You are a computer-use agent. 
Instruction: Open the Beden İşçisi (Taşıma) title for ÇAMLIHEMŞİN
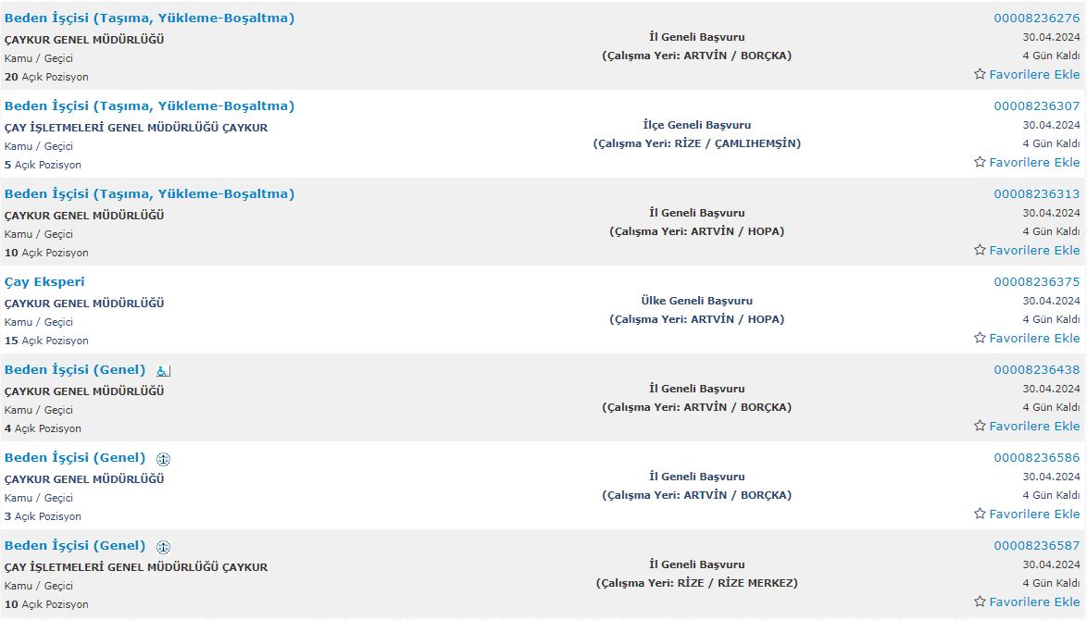pyautogui.click(x=149, y=105)
